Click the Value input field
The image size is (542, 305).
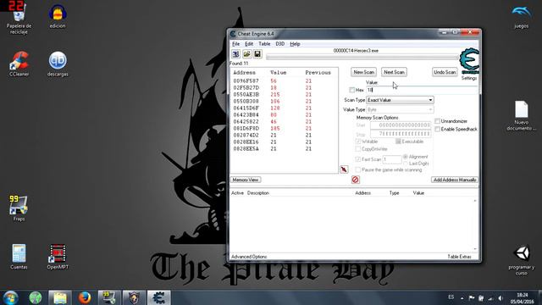coord(422,90)
